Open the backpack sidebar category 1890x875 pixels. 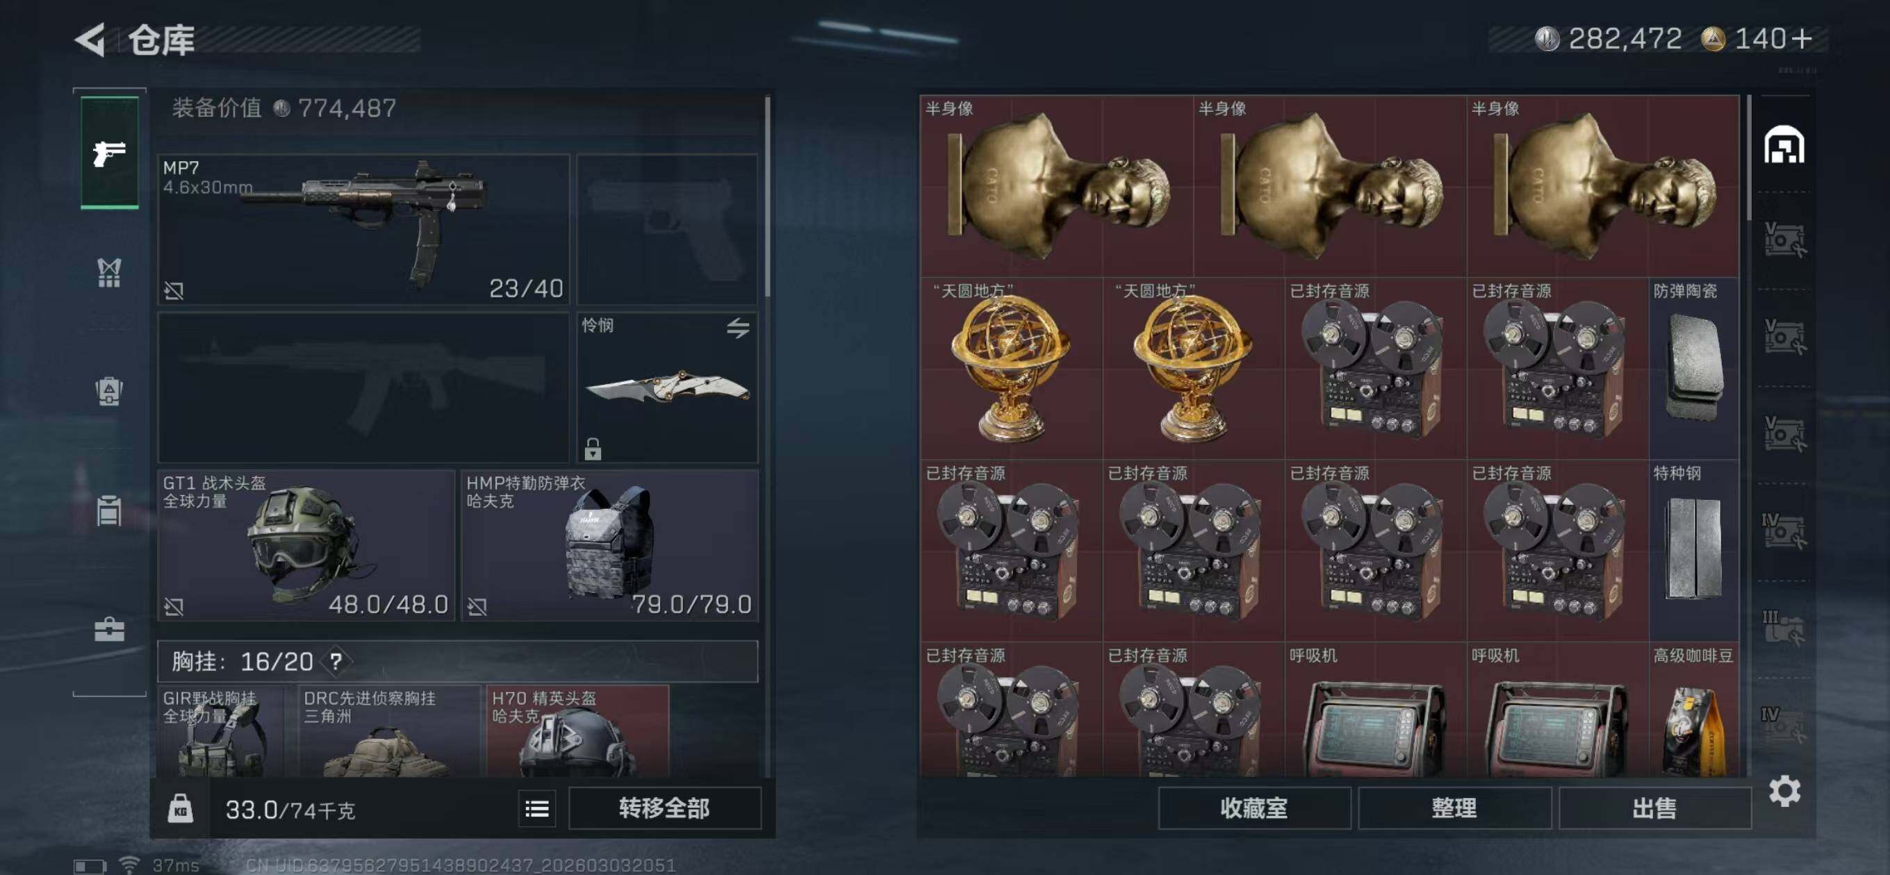[x=109, y=391]
